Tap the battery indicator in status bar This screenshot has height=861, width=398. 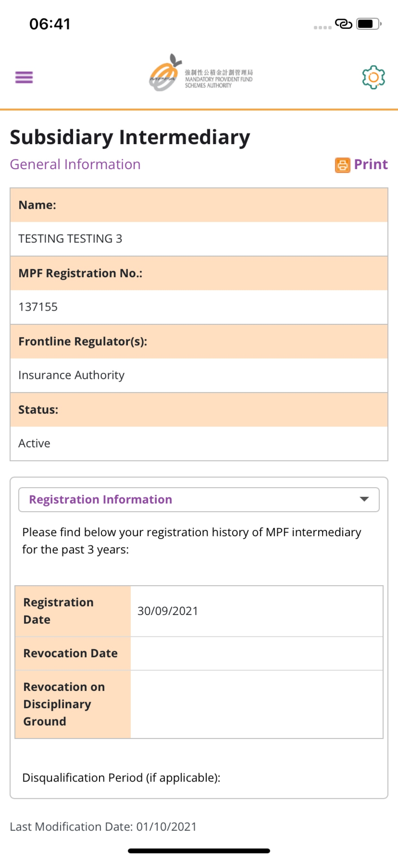368,24
